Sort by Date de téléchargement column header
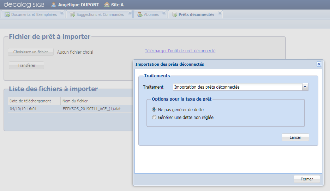Image resolution: width=330 pixels, height=191 pixels. pos(34,101)
